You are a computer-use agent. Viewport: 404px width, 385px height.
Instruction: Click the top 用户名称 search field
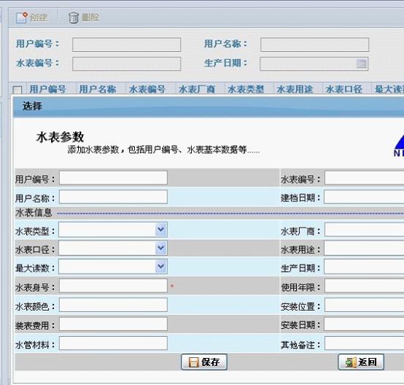click(314, 44)
